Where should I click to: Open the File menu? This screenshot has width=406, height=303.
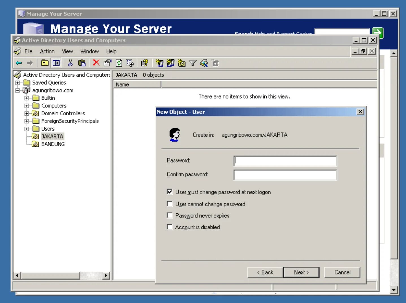(x=28, y=51)
